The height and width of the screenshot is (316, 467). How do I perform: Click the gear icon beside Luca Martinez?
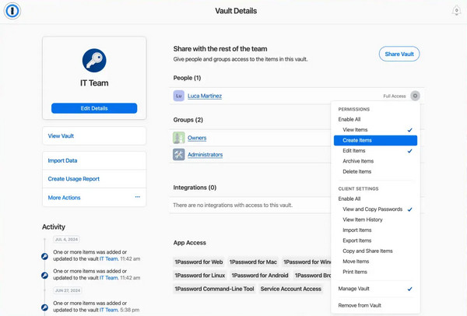click(x=415, y=96)
